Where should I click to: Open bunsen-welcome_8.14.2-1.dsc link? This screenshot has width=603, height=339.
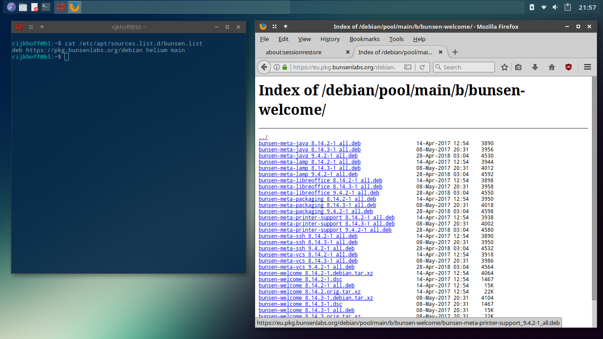tap(300, 279)
